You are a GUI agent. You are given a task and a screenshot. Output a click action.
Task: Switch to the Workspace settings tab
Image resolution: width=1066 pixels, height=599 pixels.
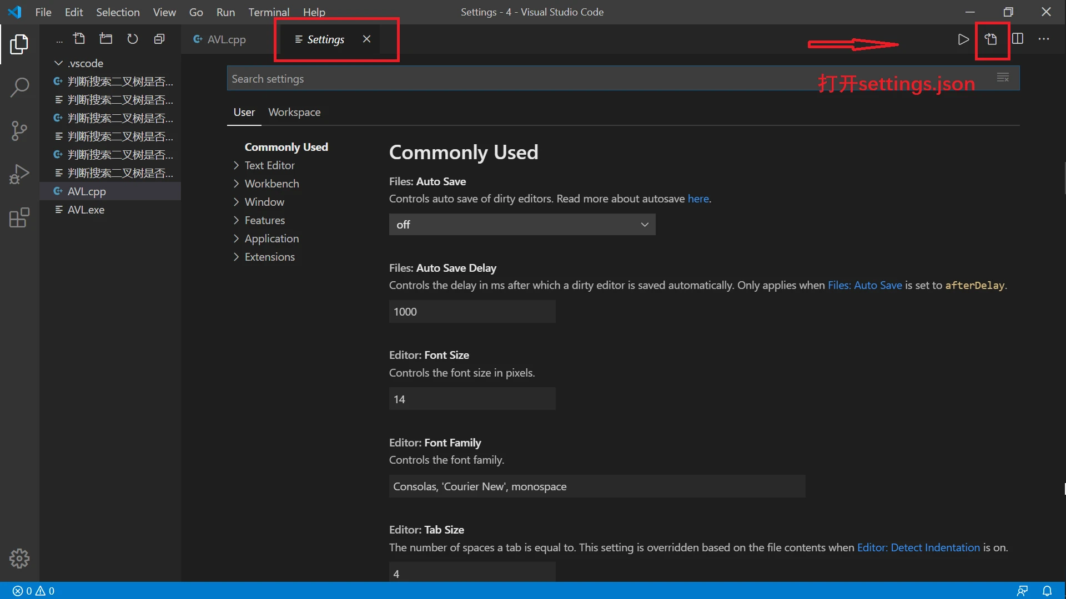(x=294, y=112)
